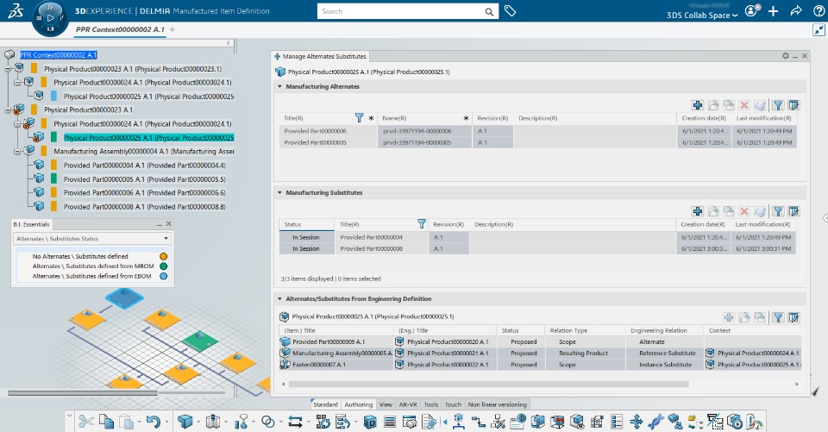Open the Alternates \ Substitutes Status dropdown

tap(166, 239)
